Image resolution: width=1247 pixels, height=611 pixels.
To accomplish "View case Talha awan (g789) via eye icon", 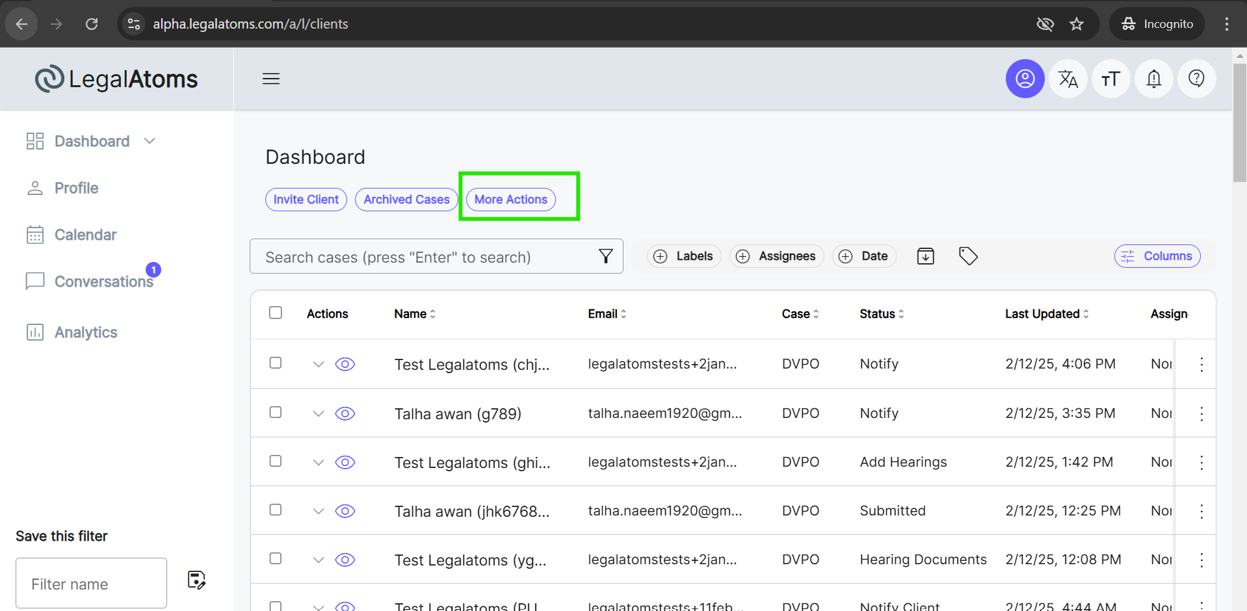I will tap(345, 413).
